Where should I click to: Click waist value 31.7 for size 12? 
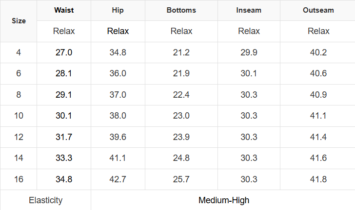tap(64, 137)
